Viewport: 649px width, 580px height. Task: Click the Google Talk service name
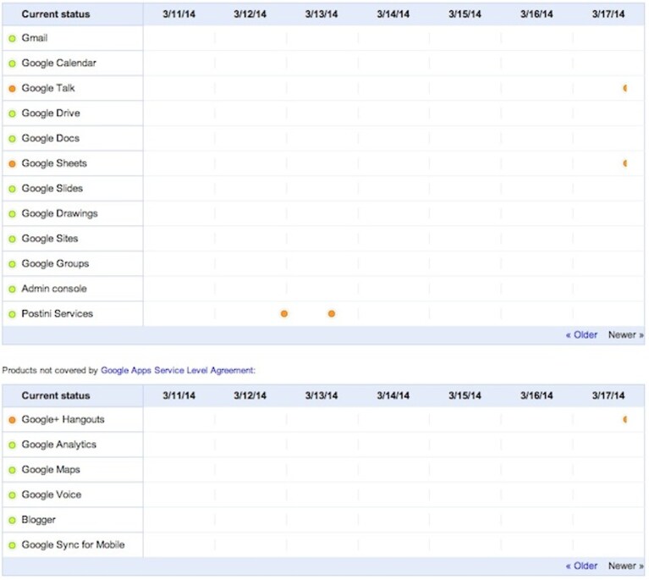pos(48,88)
